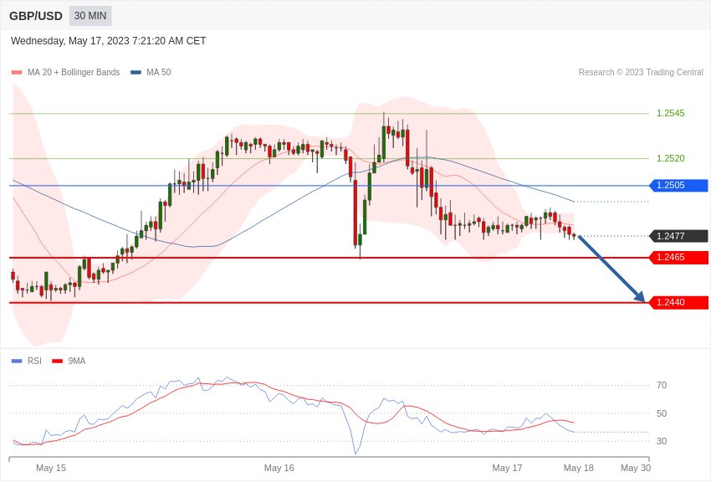Click the MA 50 legend label
The image size is (711, 482).
click(159, 72)
